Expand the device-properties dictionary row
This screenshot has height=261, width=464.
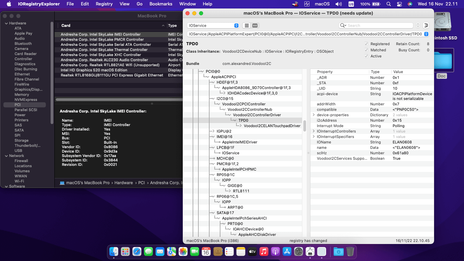point(314,115)
